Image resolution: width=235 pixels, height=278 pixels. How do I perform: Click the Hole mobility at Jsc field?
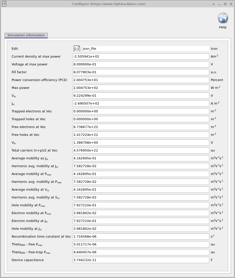coord(141,229)
